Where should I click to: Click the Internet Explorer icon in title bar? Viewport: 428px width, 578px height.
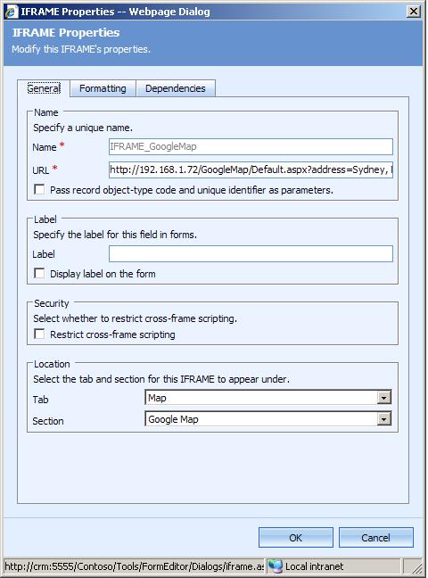click(12, 12)
